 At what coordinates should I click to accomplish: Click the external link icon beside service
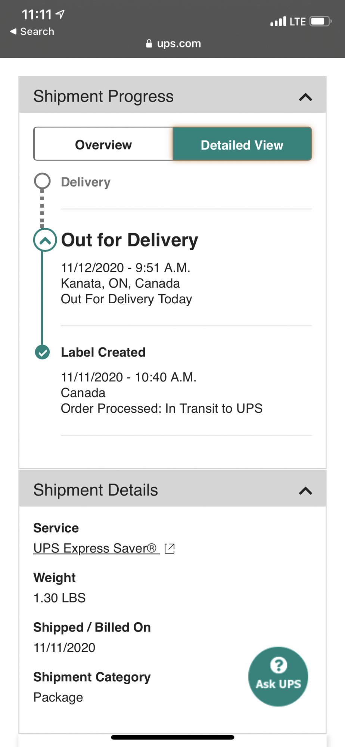170,548
